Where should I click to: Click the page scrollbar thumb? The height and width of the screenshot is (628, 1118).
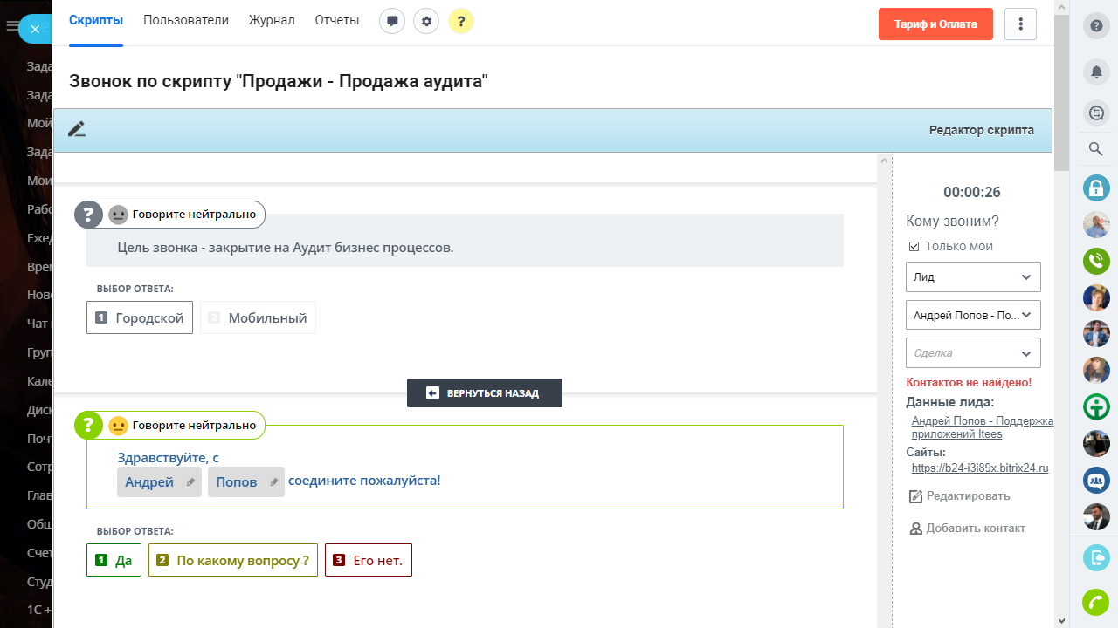click(1062, 92)
